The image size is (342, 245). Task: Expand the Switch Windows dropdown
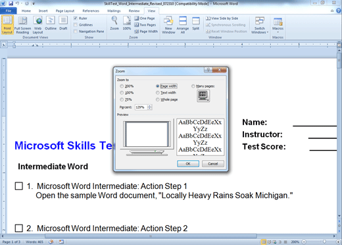pos(260,25)
